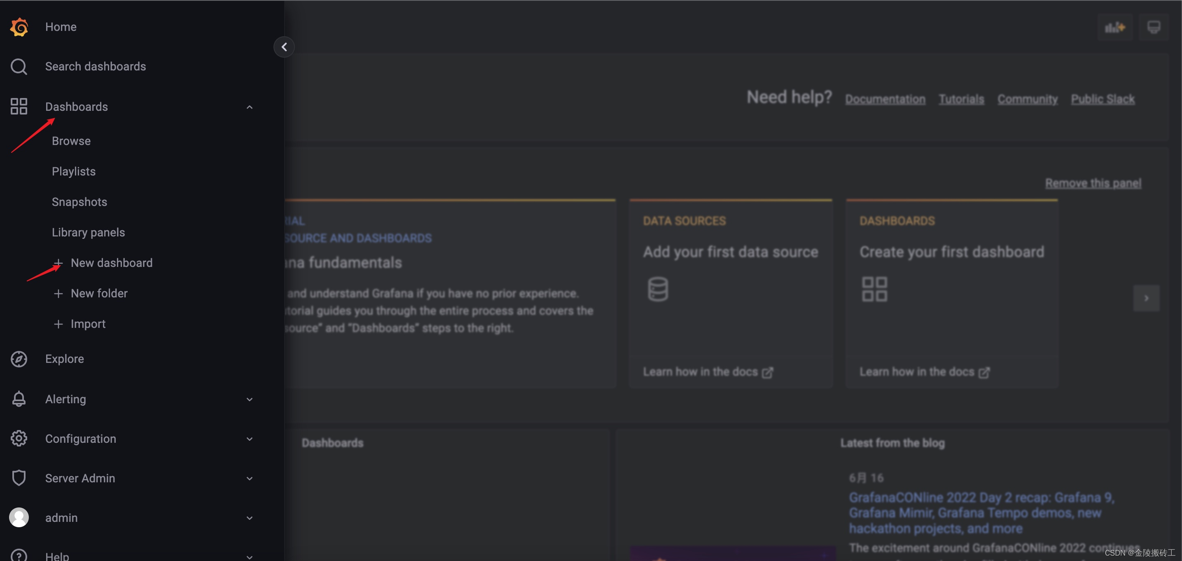Click the Configuration gear icon
The image size is (1182, 561).
pyautogui.click(x=19, y=438)
